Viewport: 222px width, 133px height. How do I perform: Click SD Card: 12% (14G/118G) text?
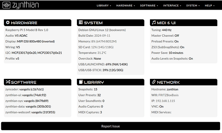click(x=96, y=47)
